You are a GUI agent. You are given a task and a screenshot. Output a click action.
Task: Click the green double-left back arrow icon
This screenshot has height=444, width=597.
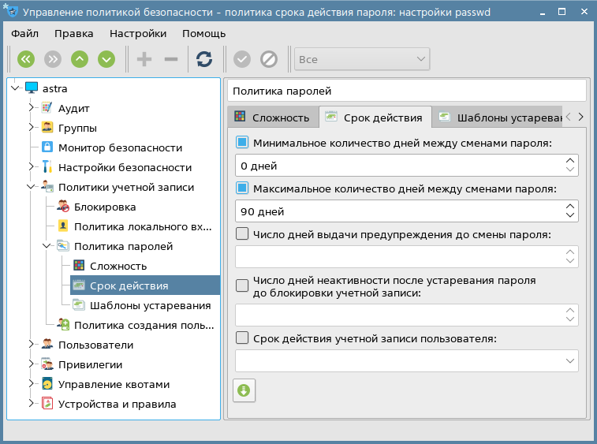pyautogui.click(x=26, y=59)
